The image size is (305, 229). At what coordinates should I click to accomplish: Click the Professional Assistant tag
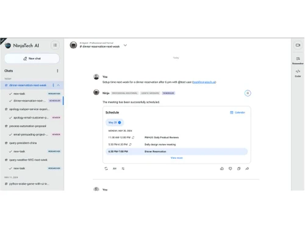(x=125, y=93)
